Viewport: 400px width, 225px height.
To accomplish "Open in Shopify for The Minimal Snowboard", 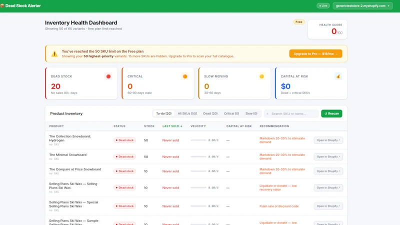I will point(328,156).
